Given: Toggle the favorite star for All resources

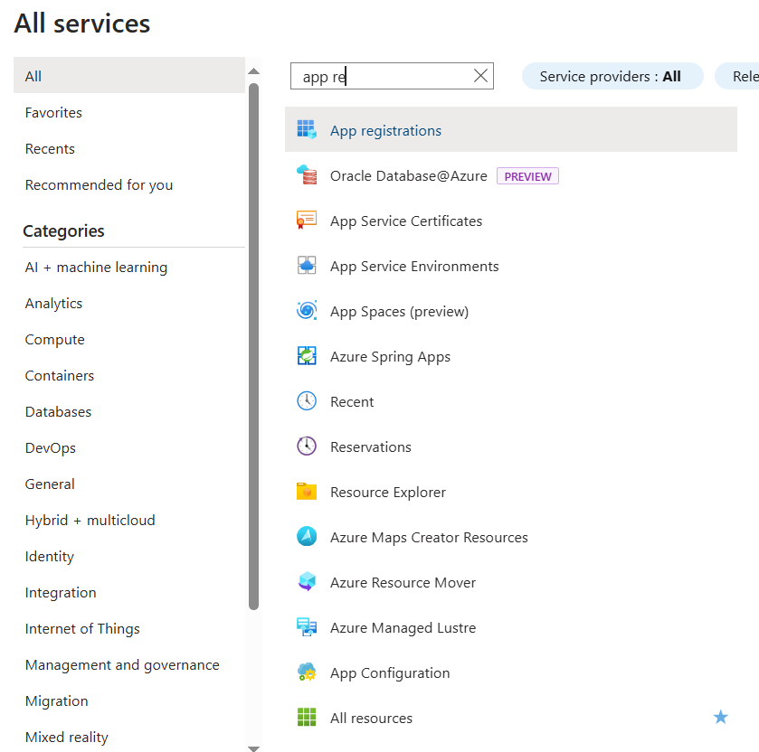Looking at the screenshot, I should pos(720,717).
